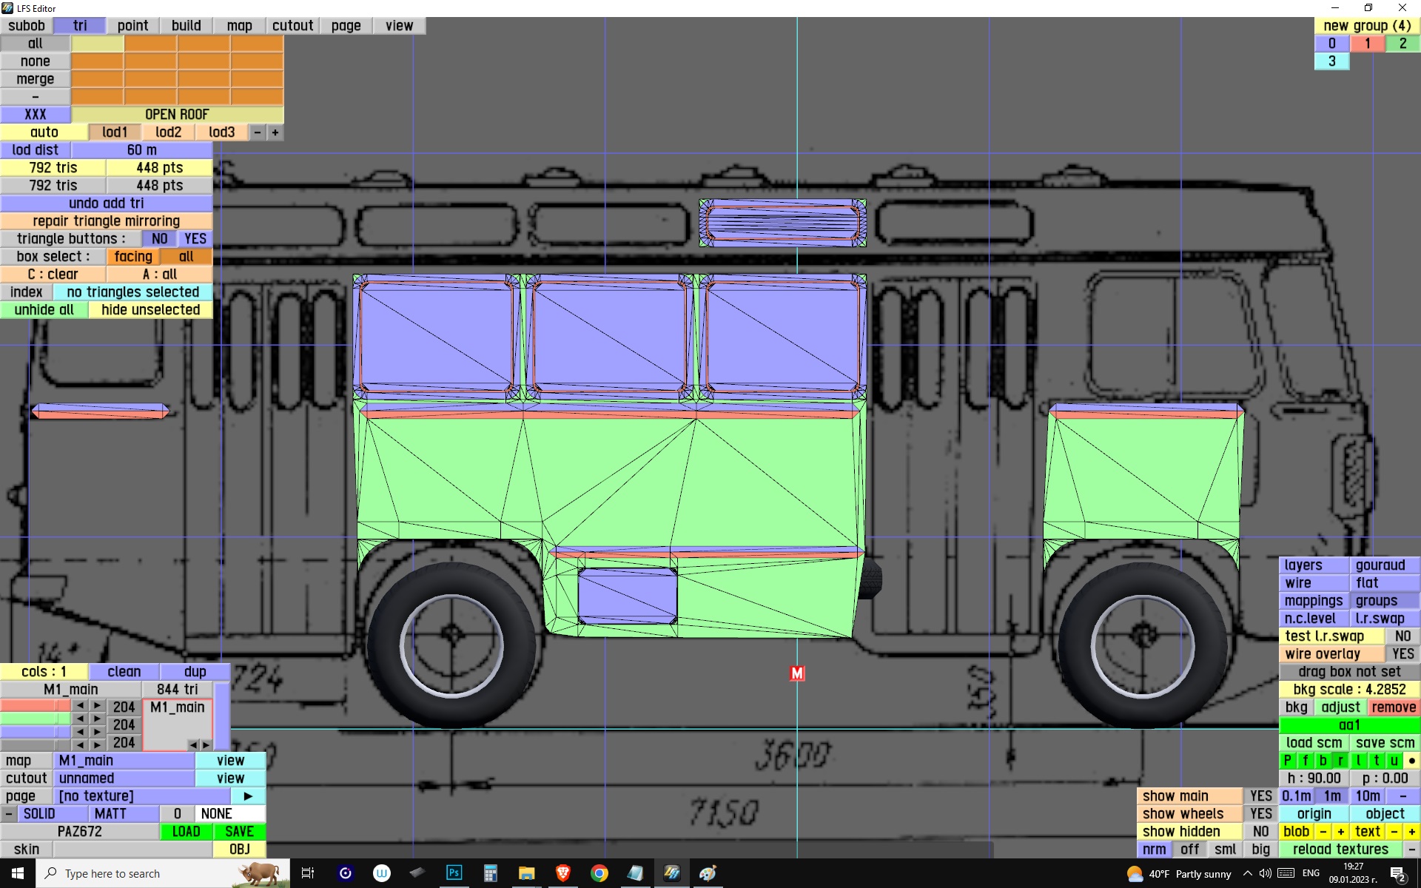Click the red color slider bar
The height and width of the screenshot is (888, 1421).
(x=35, y=705)
